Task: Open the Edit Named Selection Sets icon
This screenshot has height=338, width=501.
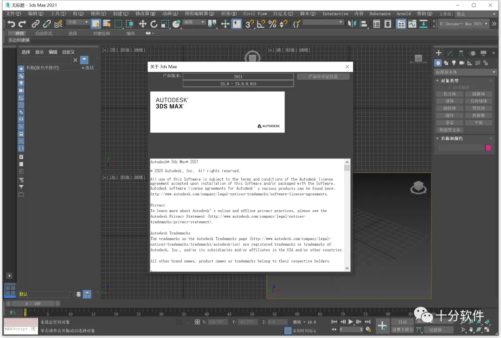Action: point(296,24)
